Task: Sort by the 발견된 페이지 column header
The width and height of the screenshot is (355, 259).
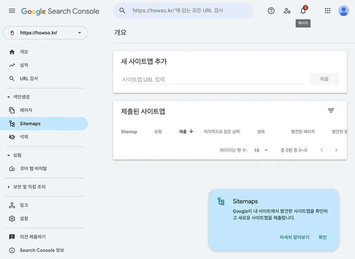Action: 303,131
